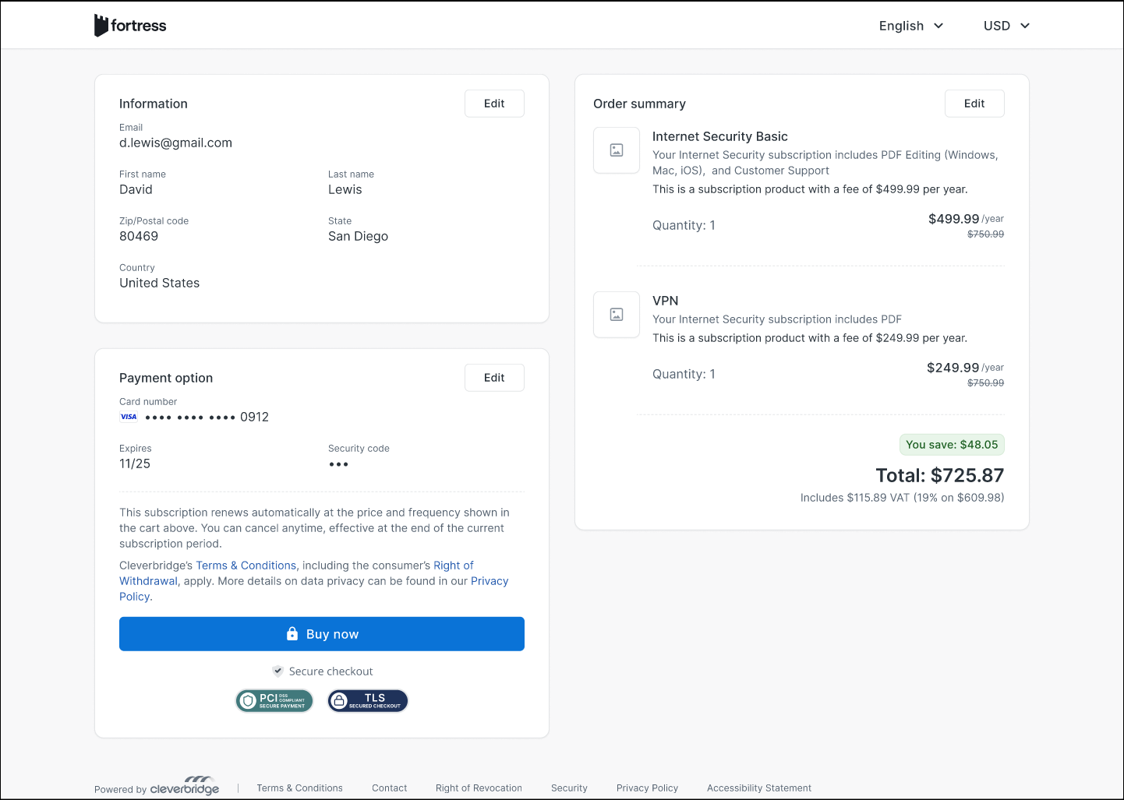Edit the Order summary
1124x800 pixels.
pos(974,104)
